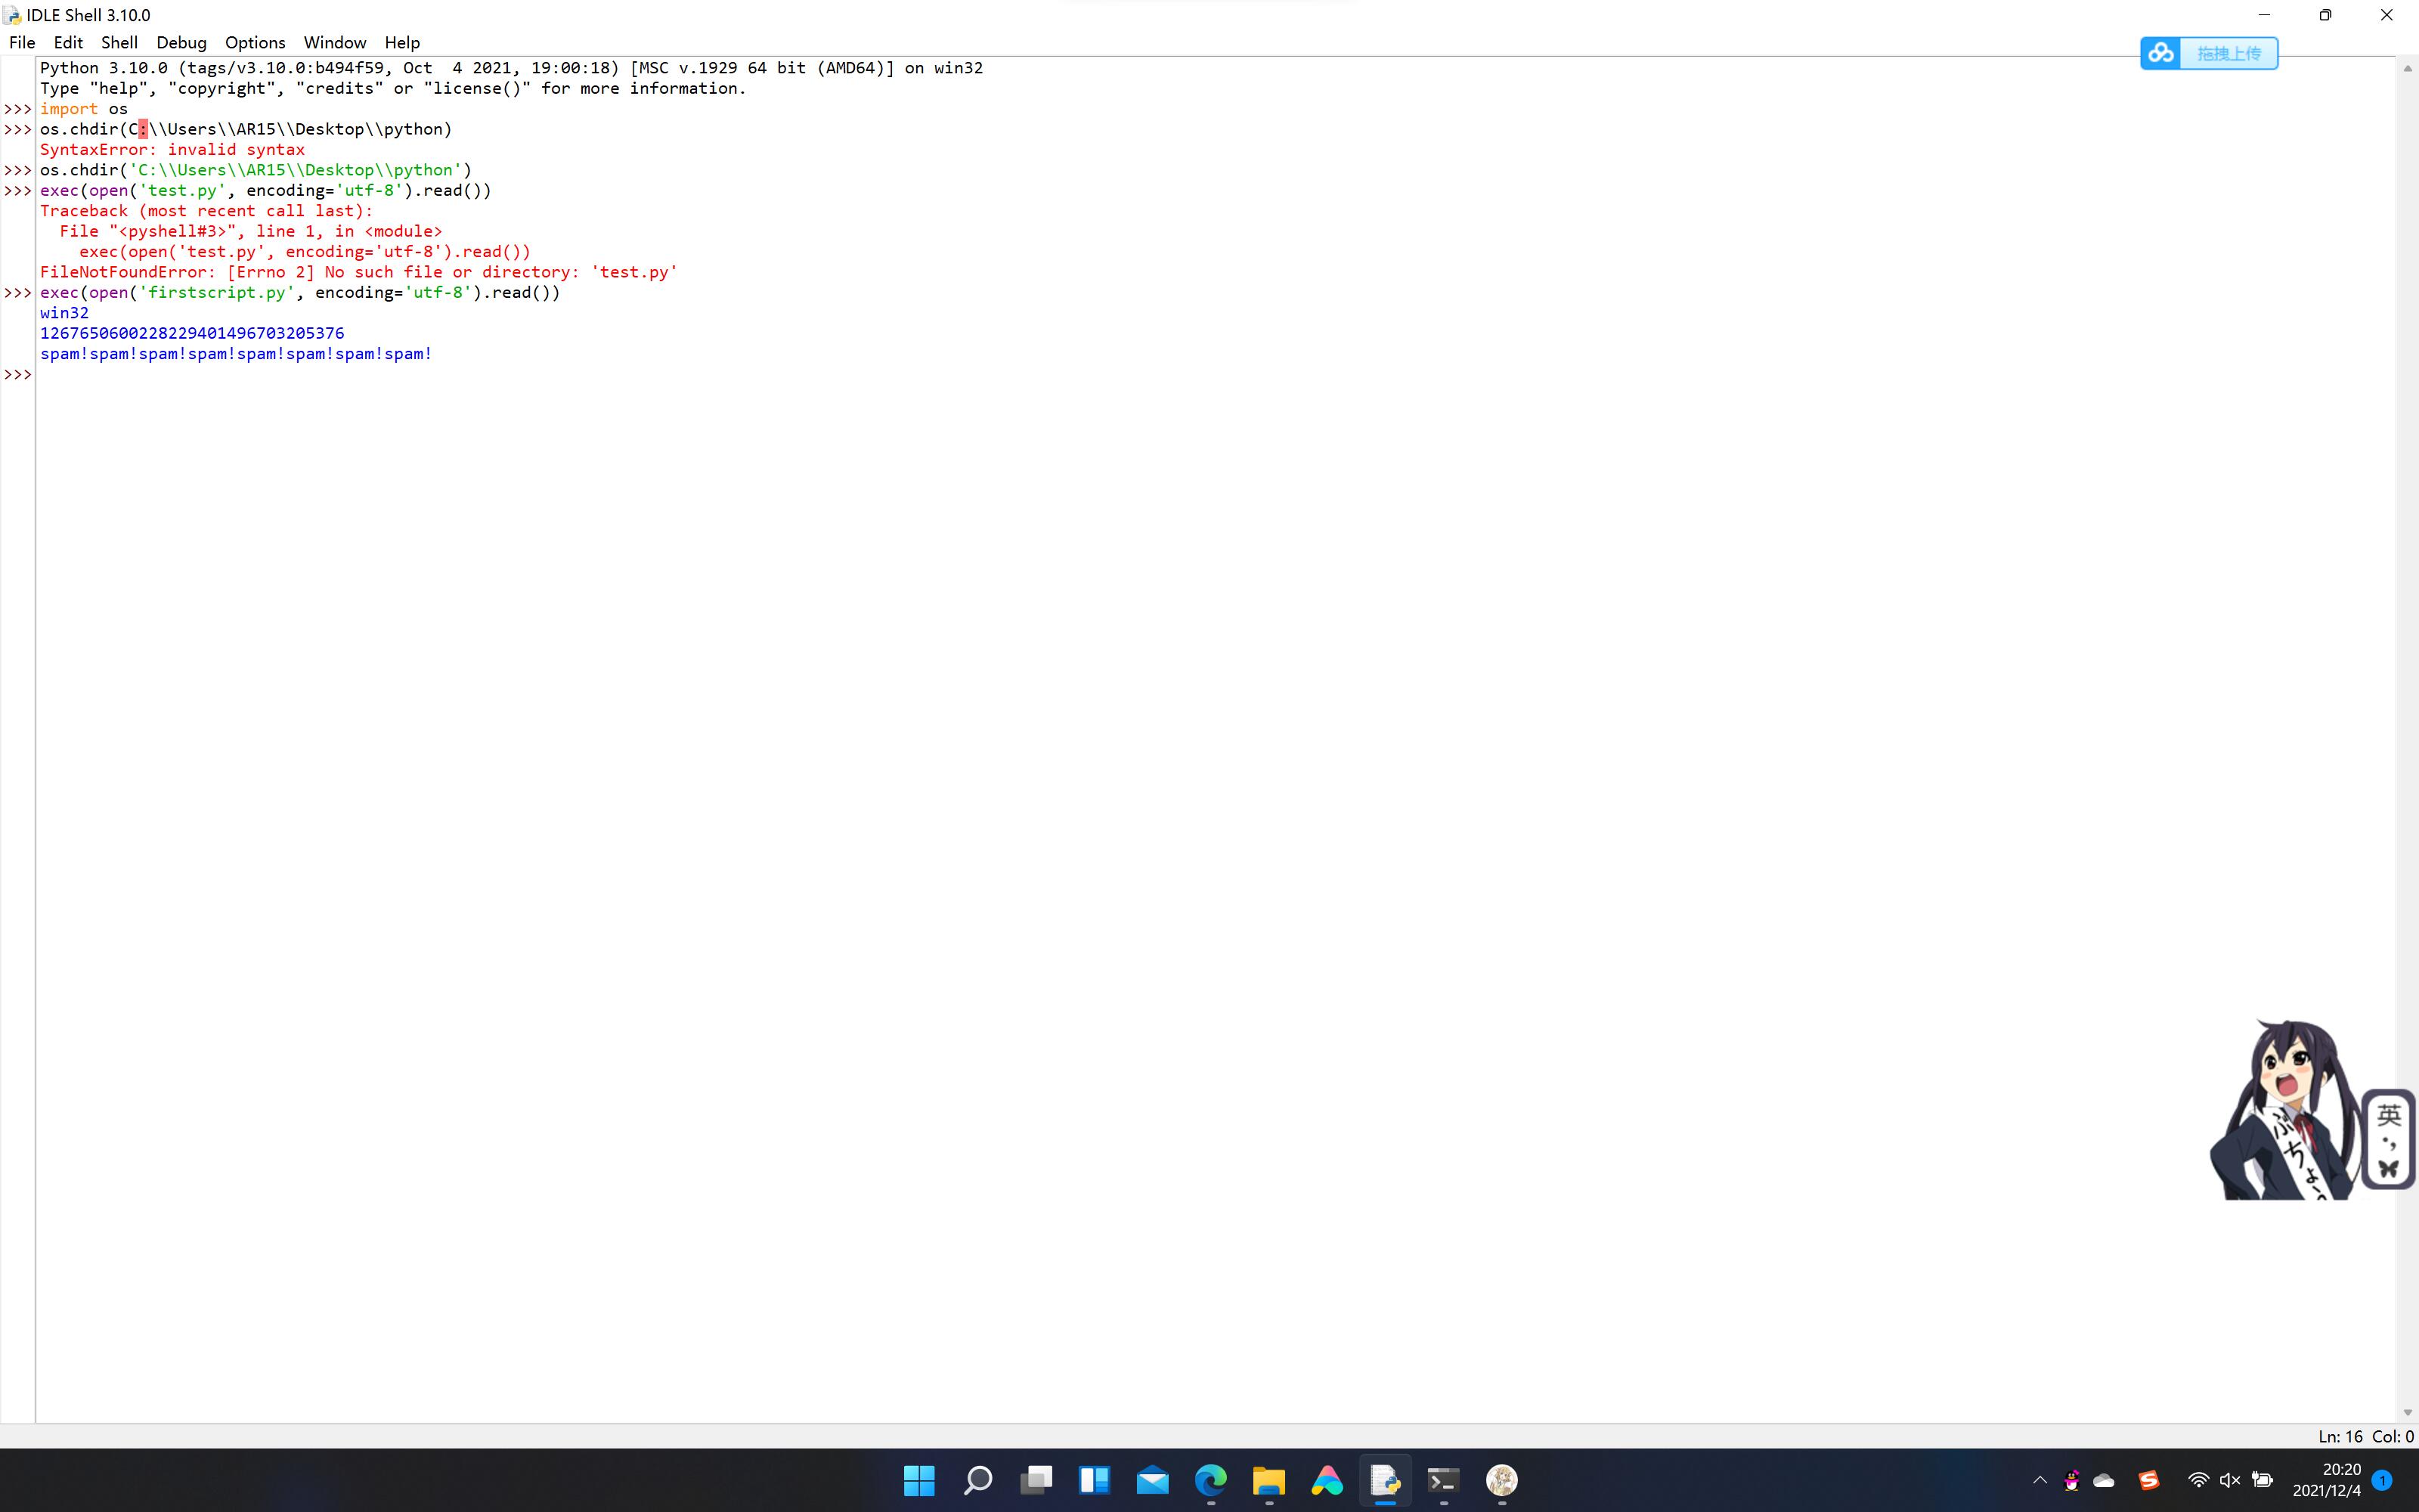Image resolution: width=2419 pixels, height=1512 pixels.
Task: Open the Mail app taskbar icon
Action: [1153, 1480]
